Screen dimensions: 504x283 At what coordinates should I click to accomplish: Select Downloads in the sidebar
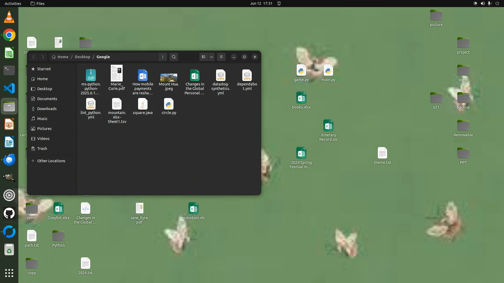click(x=47, y=109)
